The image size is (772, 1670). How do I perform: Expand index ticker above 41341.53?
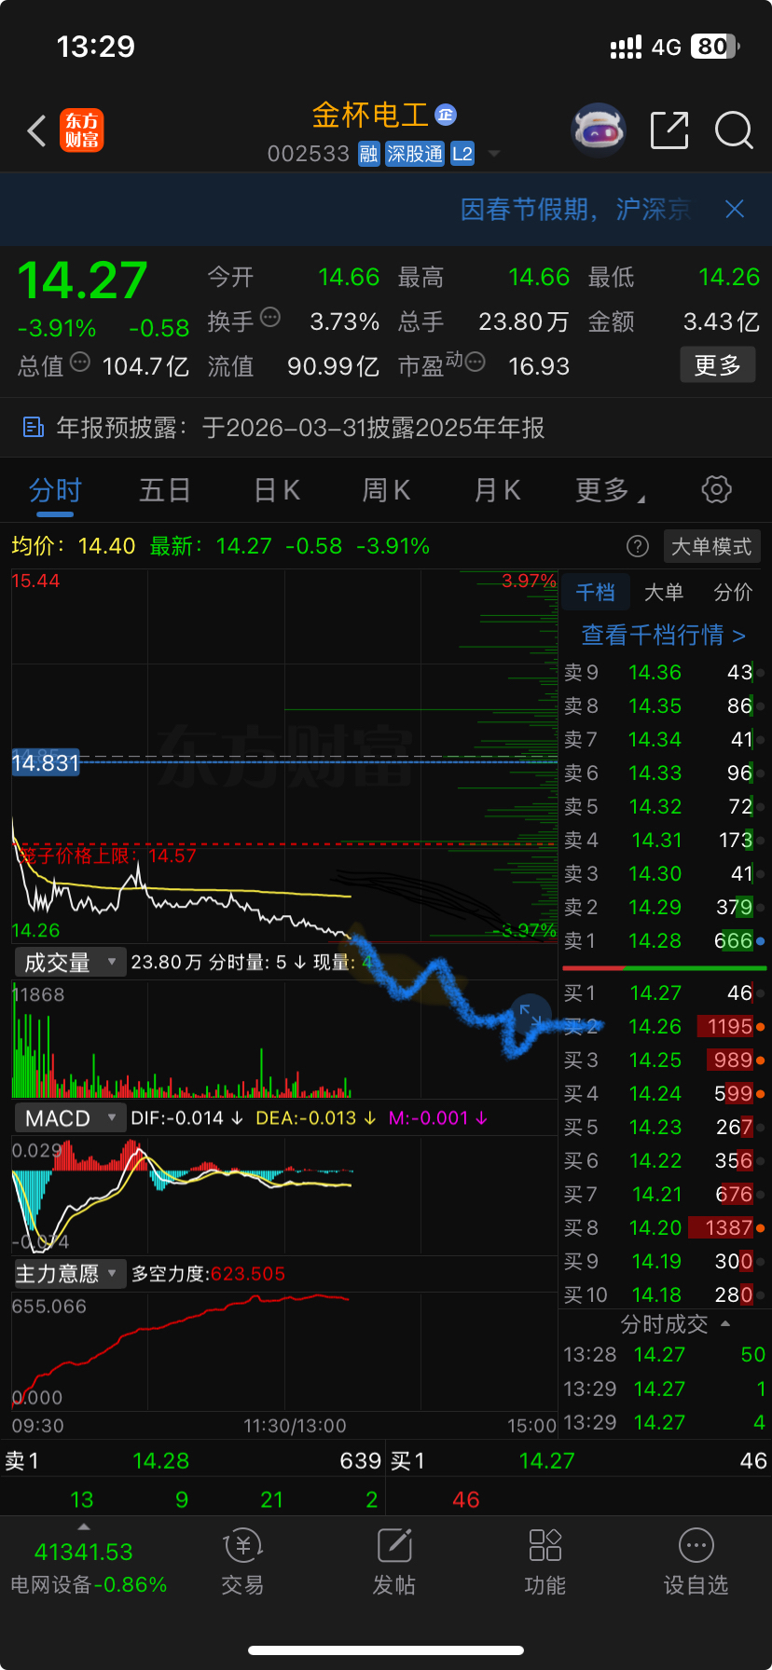coord(84,1526)
